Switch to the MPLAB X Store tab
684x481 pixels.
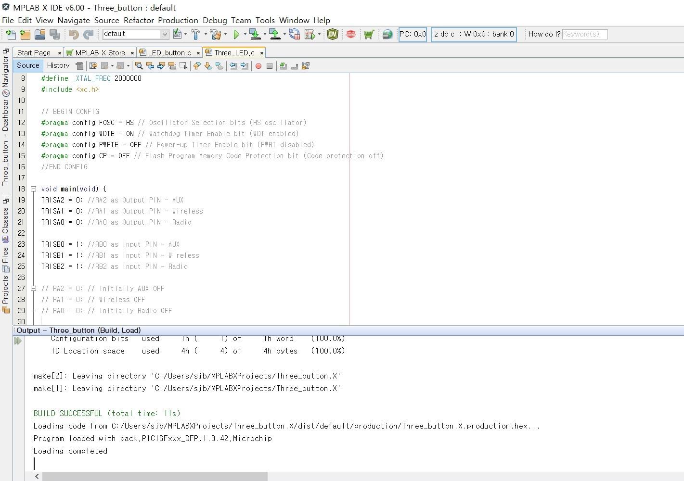pyautogui.click(x=100, y=53)
